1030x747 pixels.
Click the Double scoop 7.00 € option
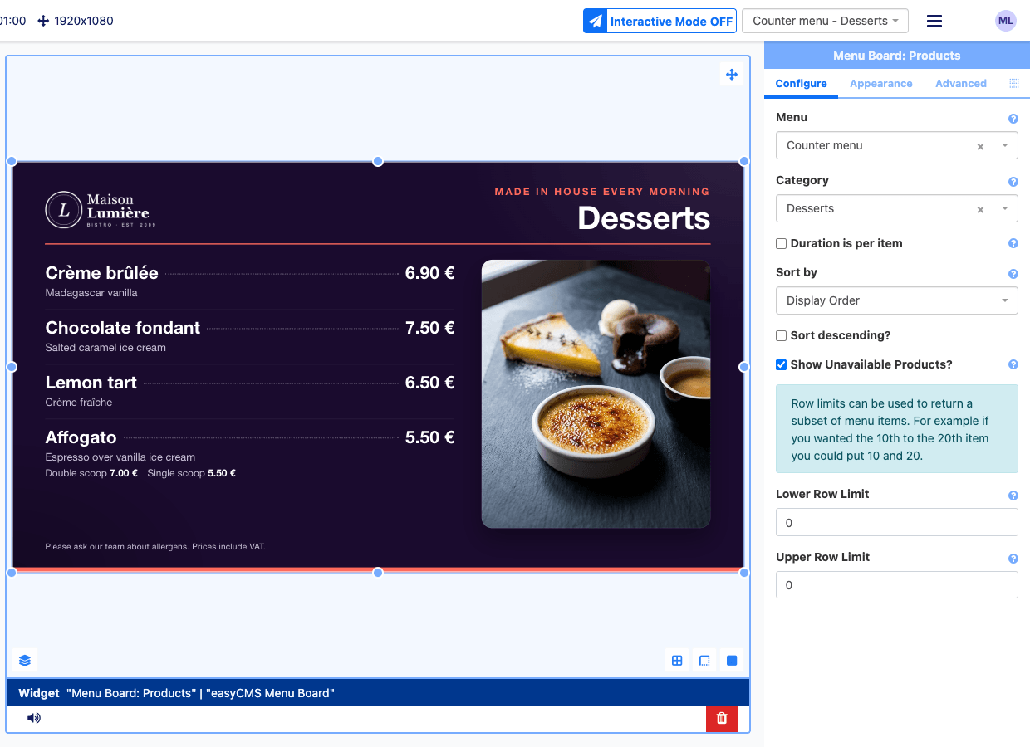tap(91, 473)
